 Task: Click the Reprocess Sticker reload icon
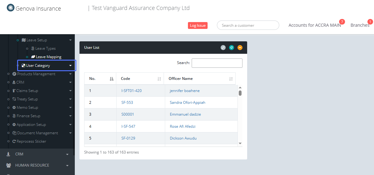tap(14, 141)
